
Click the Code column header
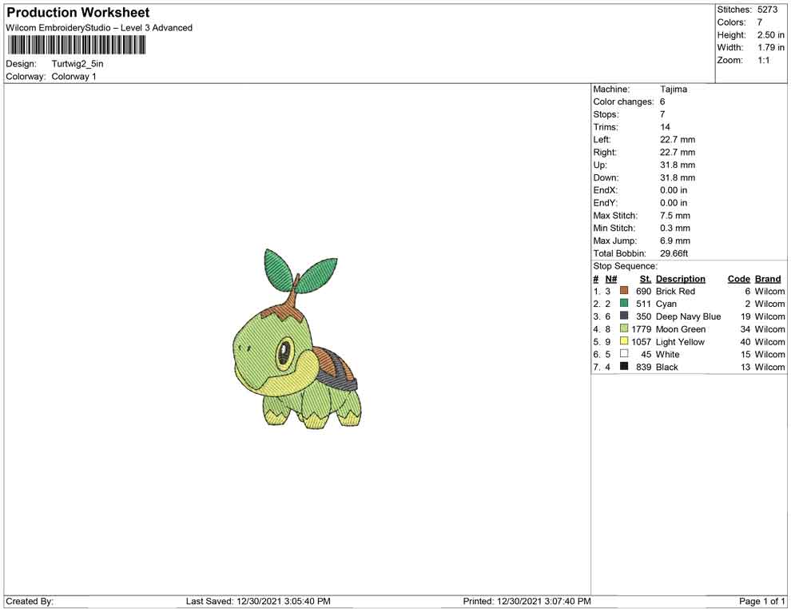tap(738, 279)
